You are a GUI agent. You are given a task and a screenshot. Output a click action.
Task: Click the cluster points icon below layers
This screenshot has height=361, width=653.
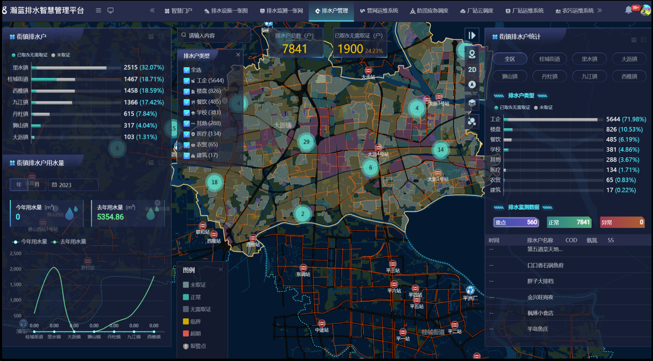(472, 121)
